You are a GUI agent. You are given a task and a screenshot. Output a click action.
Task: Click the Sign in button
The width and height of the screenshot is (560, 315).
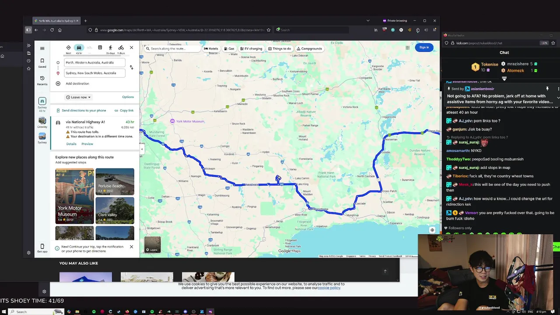tap(424, 47)
